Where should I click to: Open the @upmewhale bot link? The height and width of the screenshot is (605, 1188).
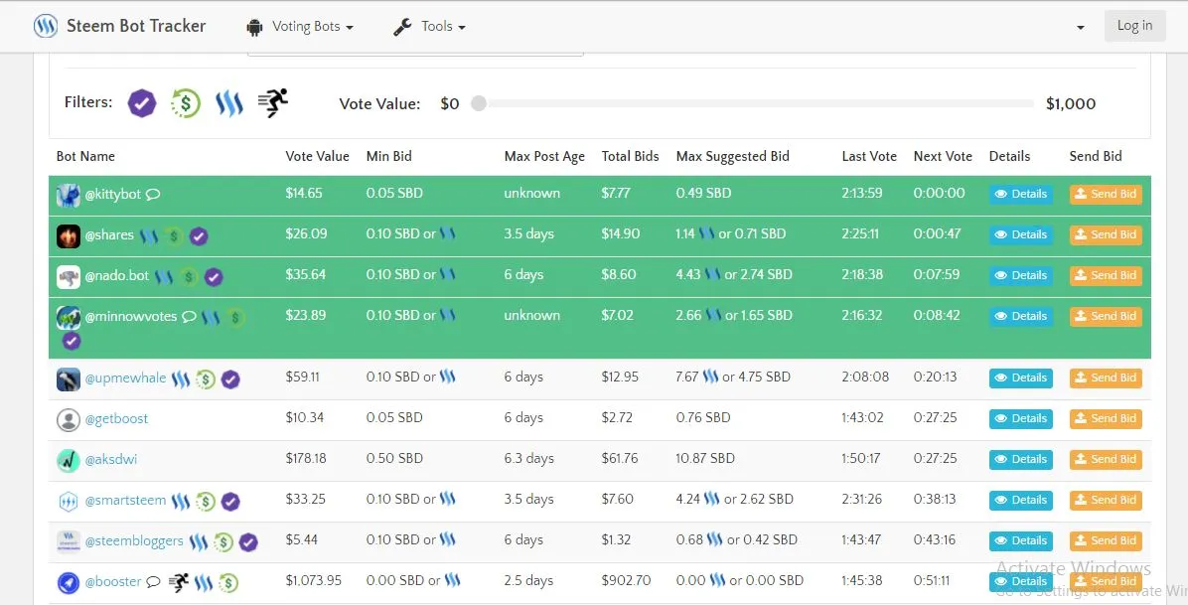tap(125, 378)
